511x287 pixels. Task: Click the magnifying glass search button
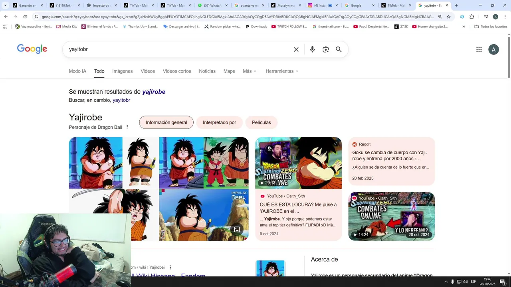339,49
